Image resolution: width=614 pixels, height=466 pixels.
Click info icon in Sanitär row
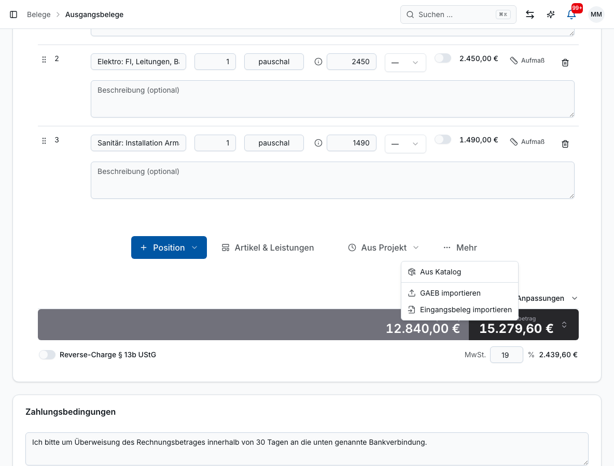click(x=318, y=143)
